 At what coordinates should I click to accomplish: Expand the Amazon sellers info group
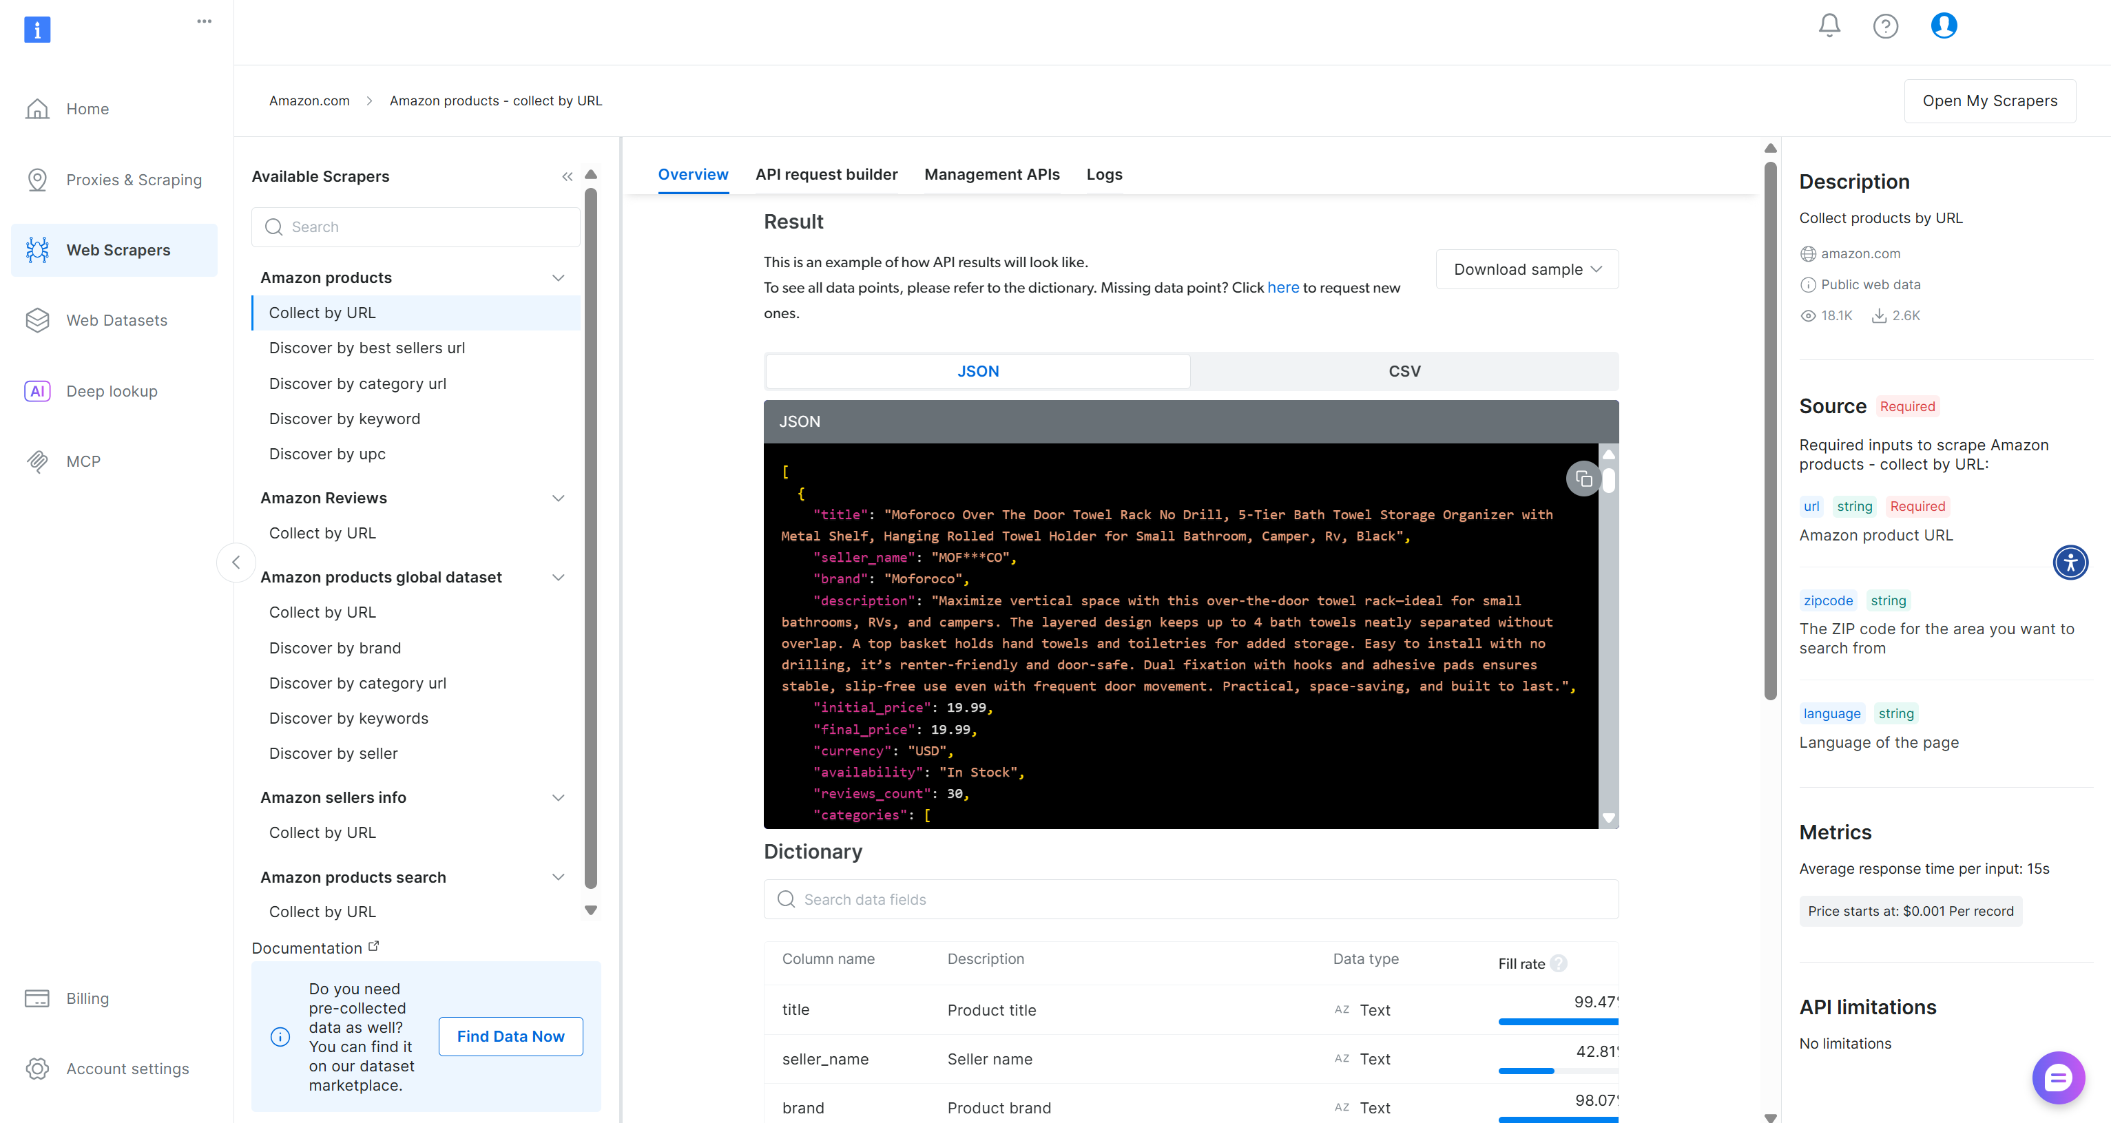coord(558,797)
